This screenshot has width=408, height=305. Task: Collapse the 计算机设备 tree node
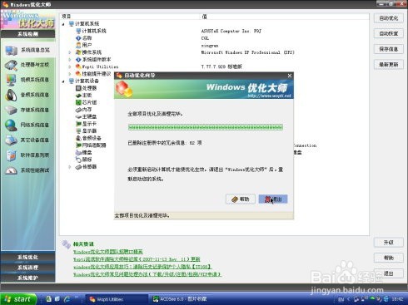63,81
